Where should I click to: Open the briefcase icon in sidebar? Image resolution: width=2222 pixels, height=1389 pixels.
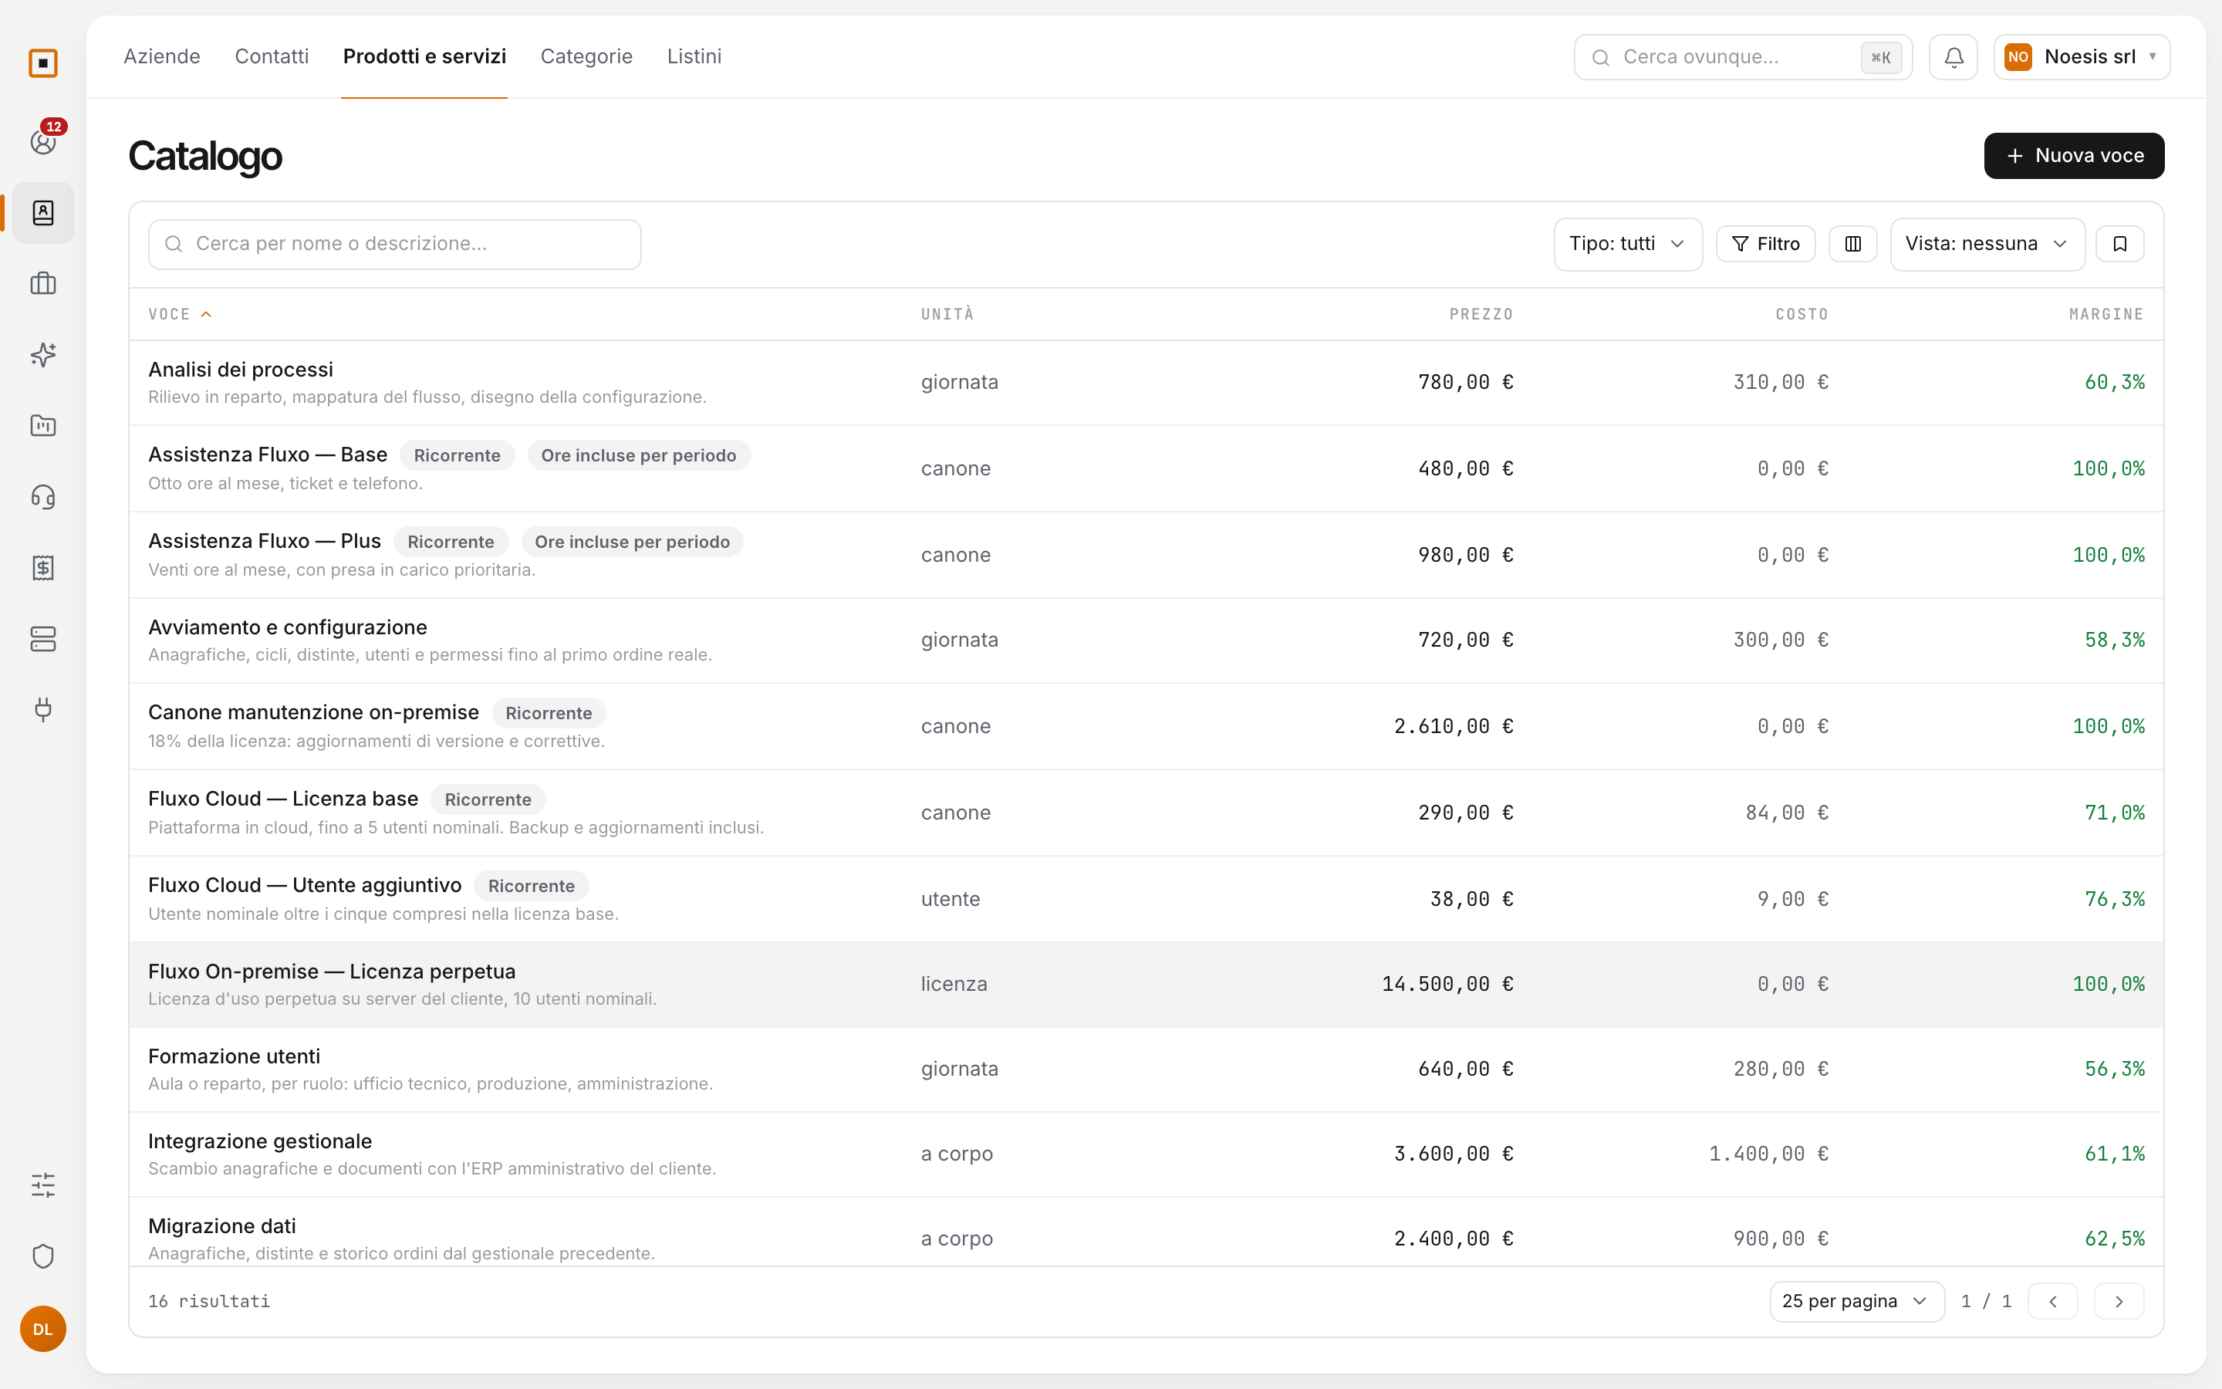click(x=43, y=284)
